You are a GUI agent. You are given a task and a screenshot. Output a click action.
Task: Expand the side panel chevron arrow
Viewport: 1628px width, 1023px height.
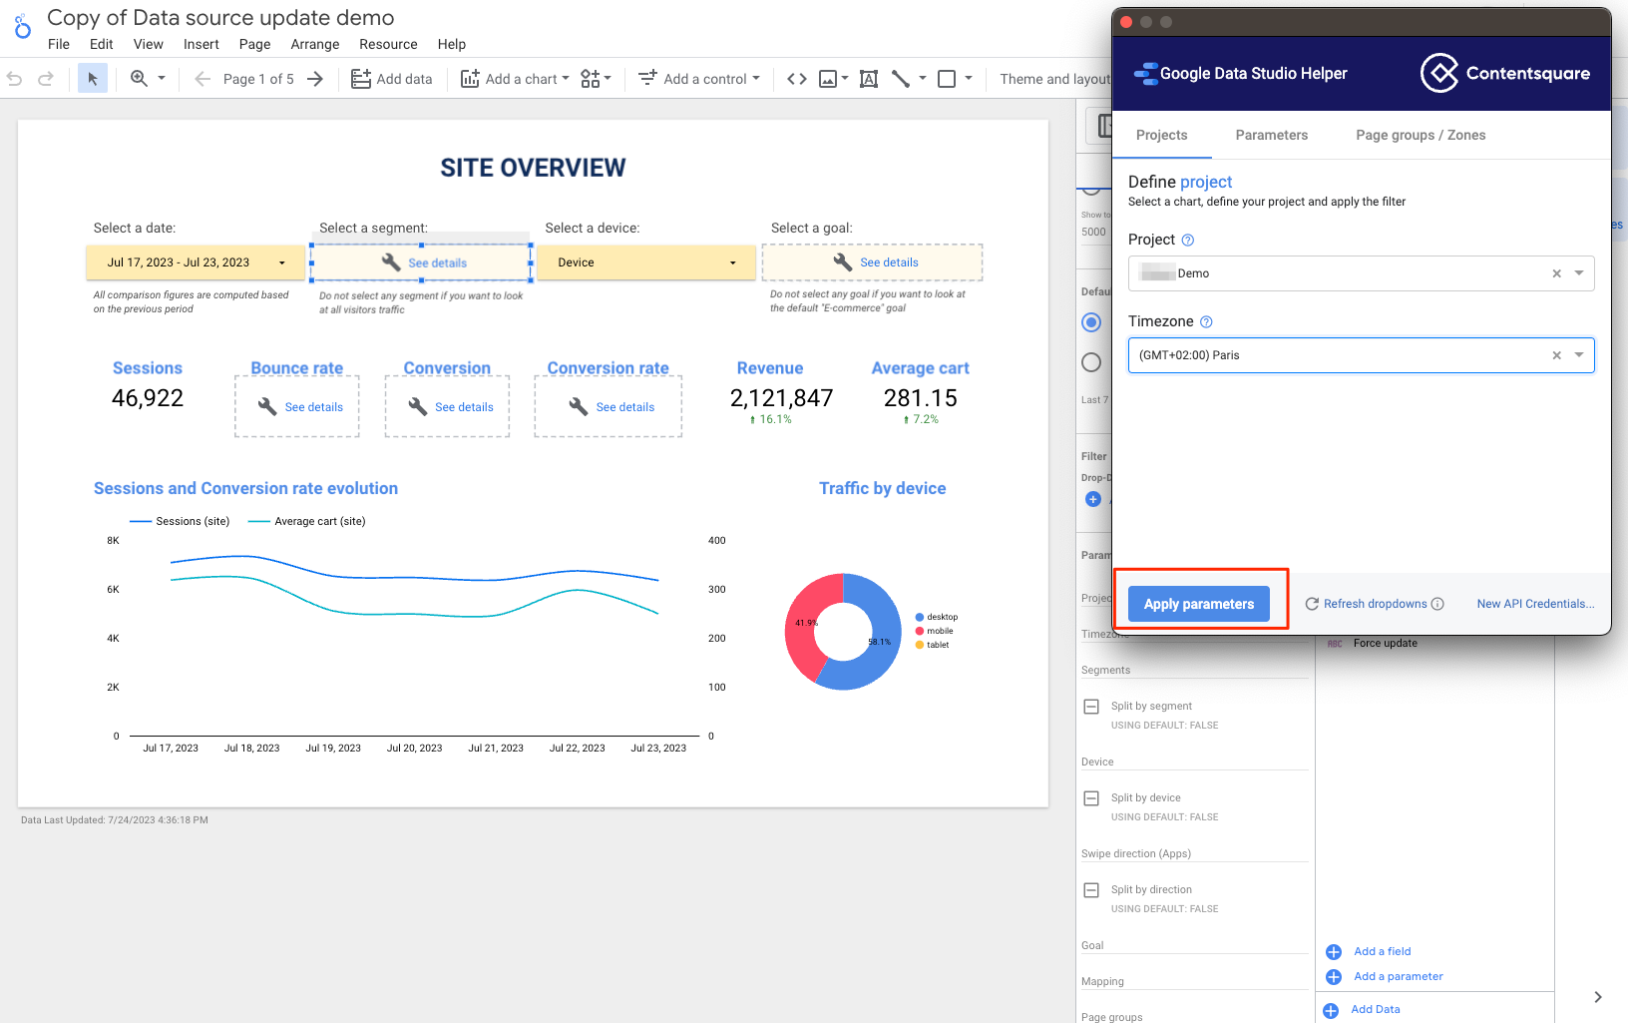coord(1598,997)
